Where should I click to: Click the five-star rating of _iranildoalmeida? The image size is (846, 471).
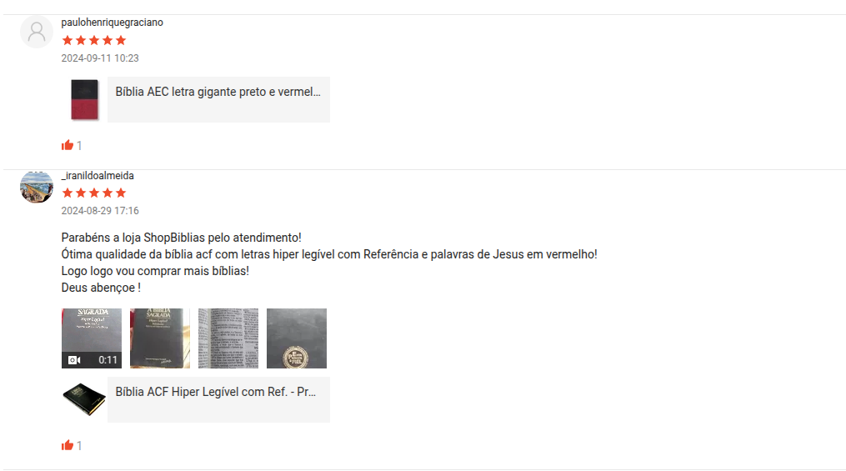coord(94,193)
